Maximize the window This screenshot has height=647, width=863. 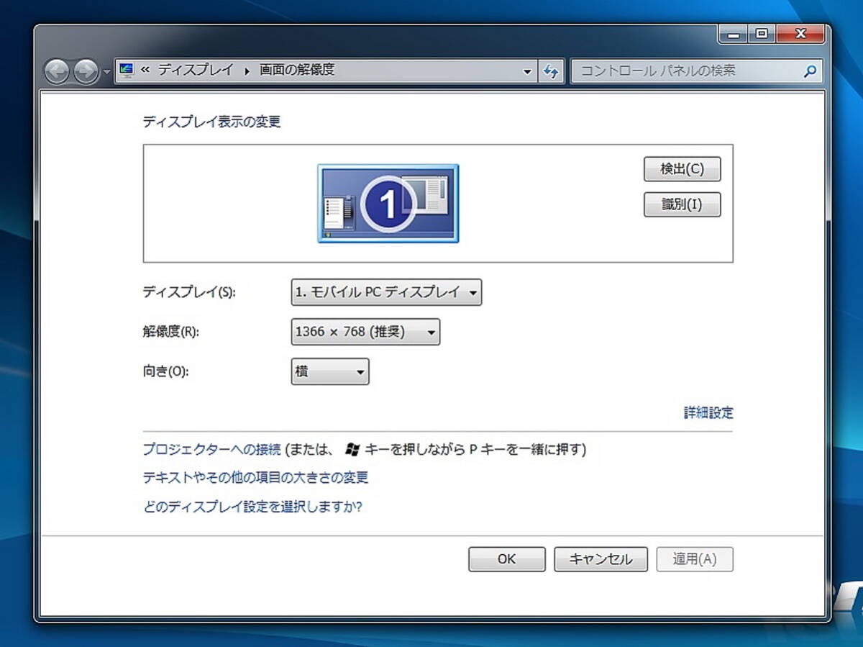762,34
